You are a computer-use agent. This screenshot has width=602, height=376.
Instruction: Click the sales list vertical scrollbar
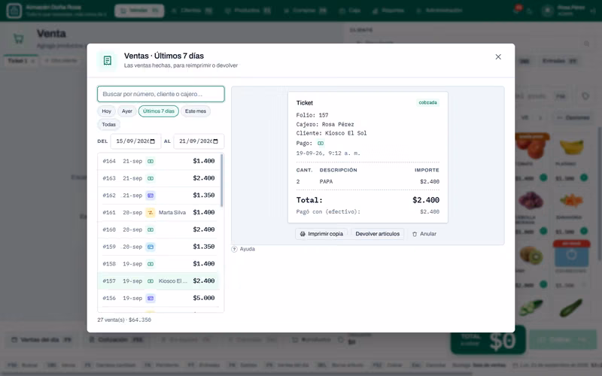coord(221,180)
